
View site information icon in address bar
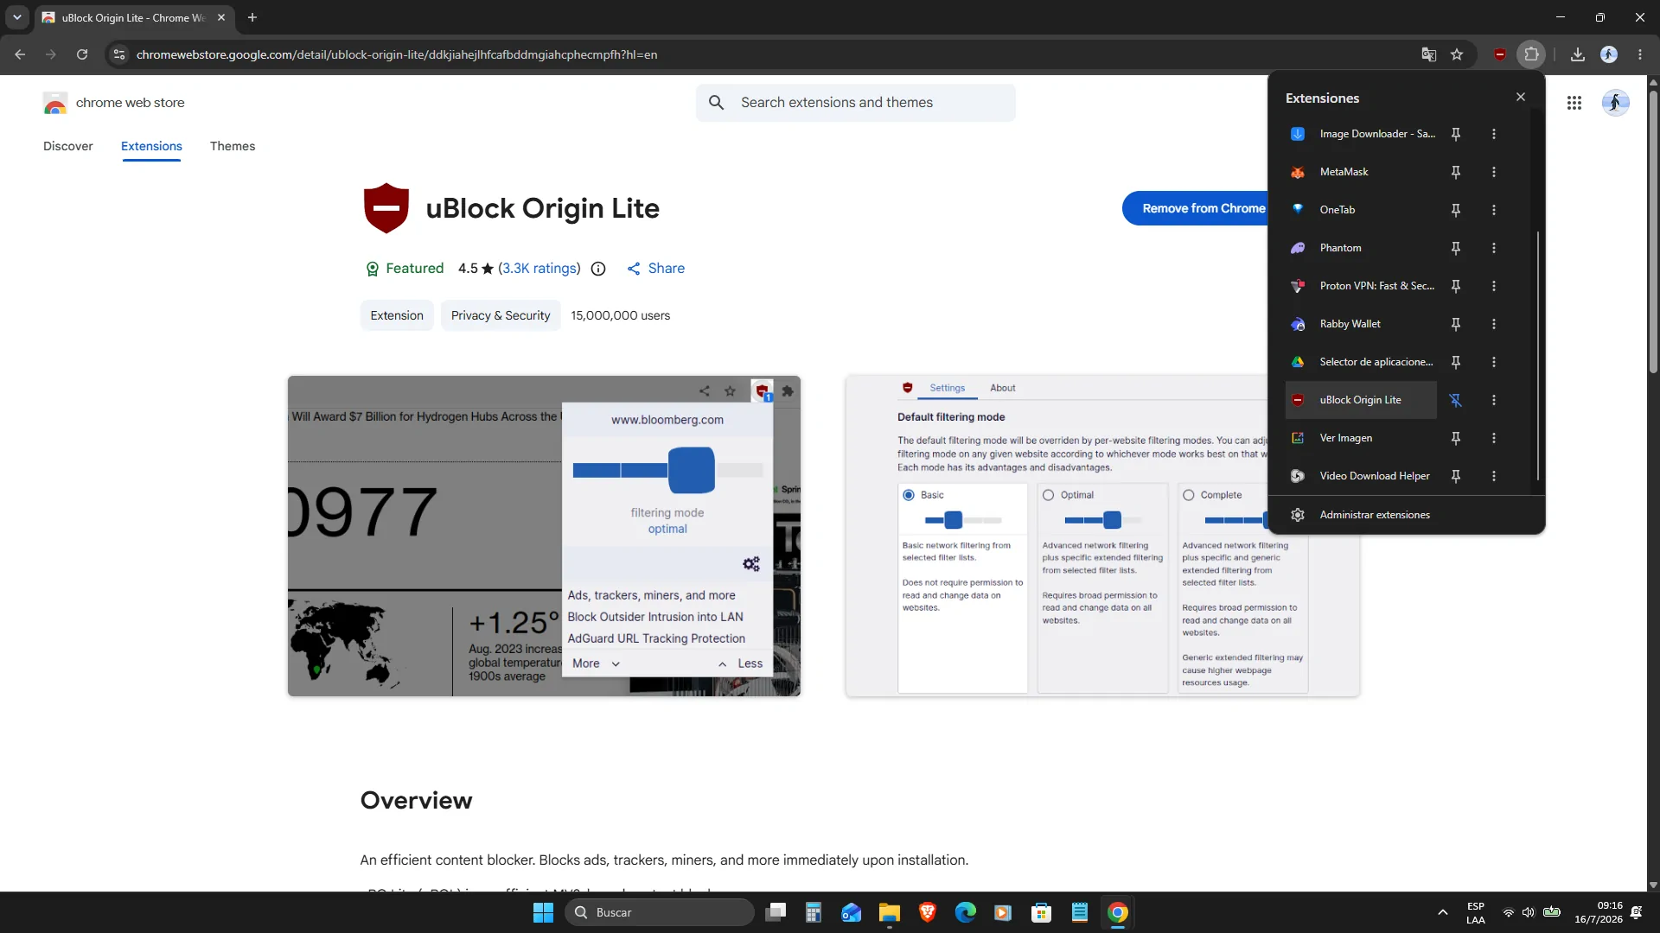click(119, 54)
